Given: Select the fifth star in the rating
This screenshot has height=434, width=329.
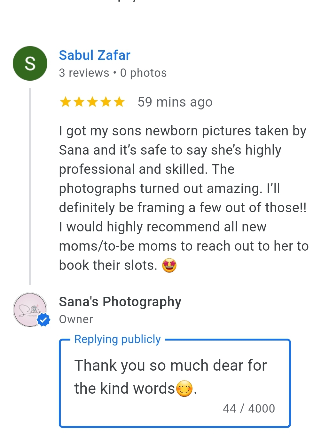Looking at the screenshot, I should (x=119, y=102).
